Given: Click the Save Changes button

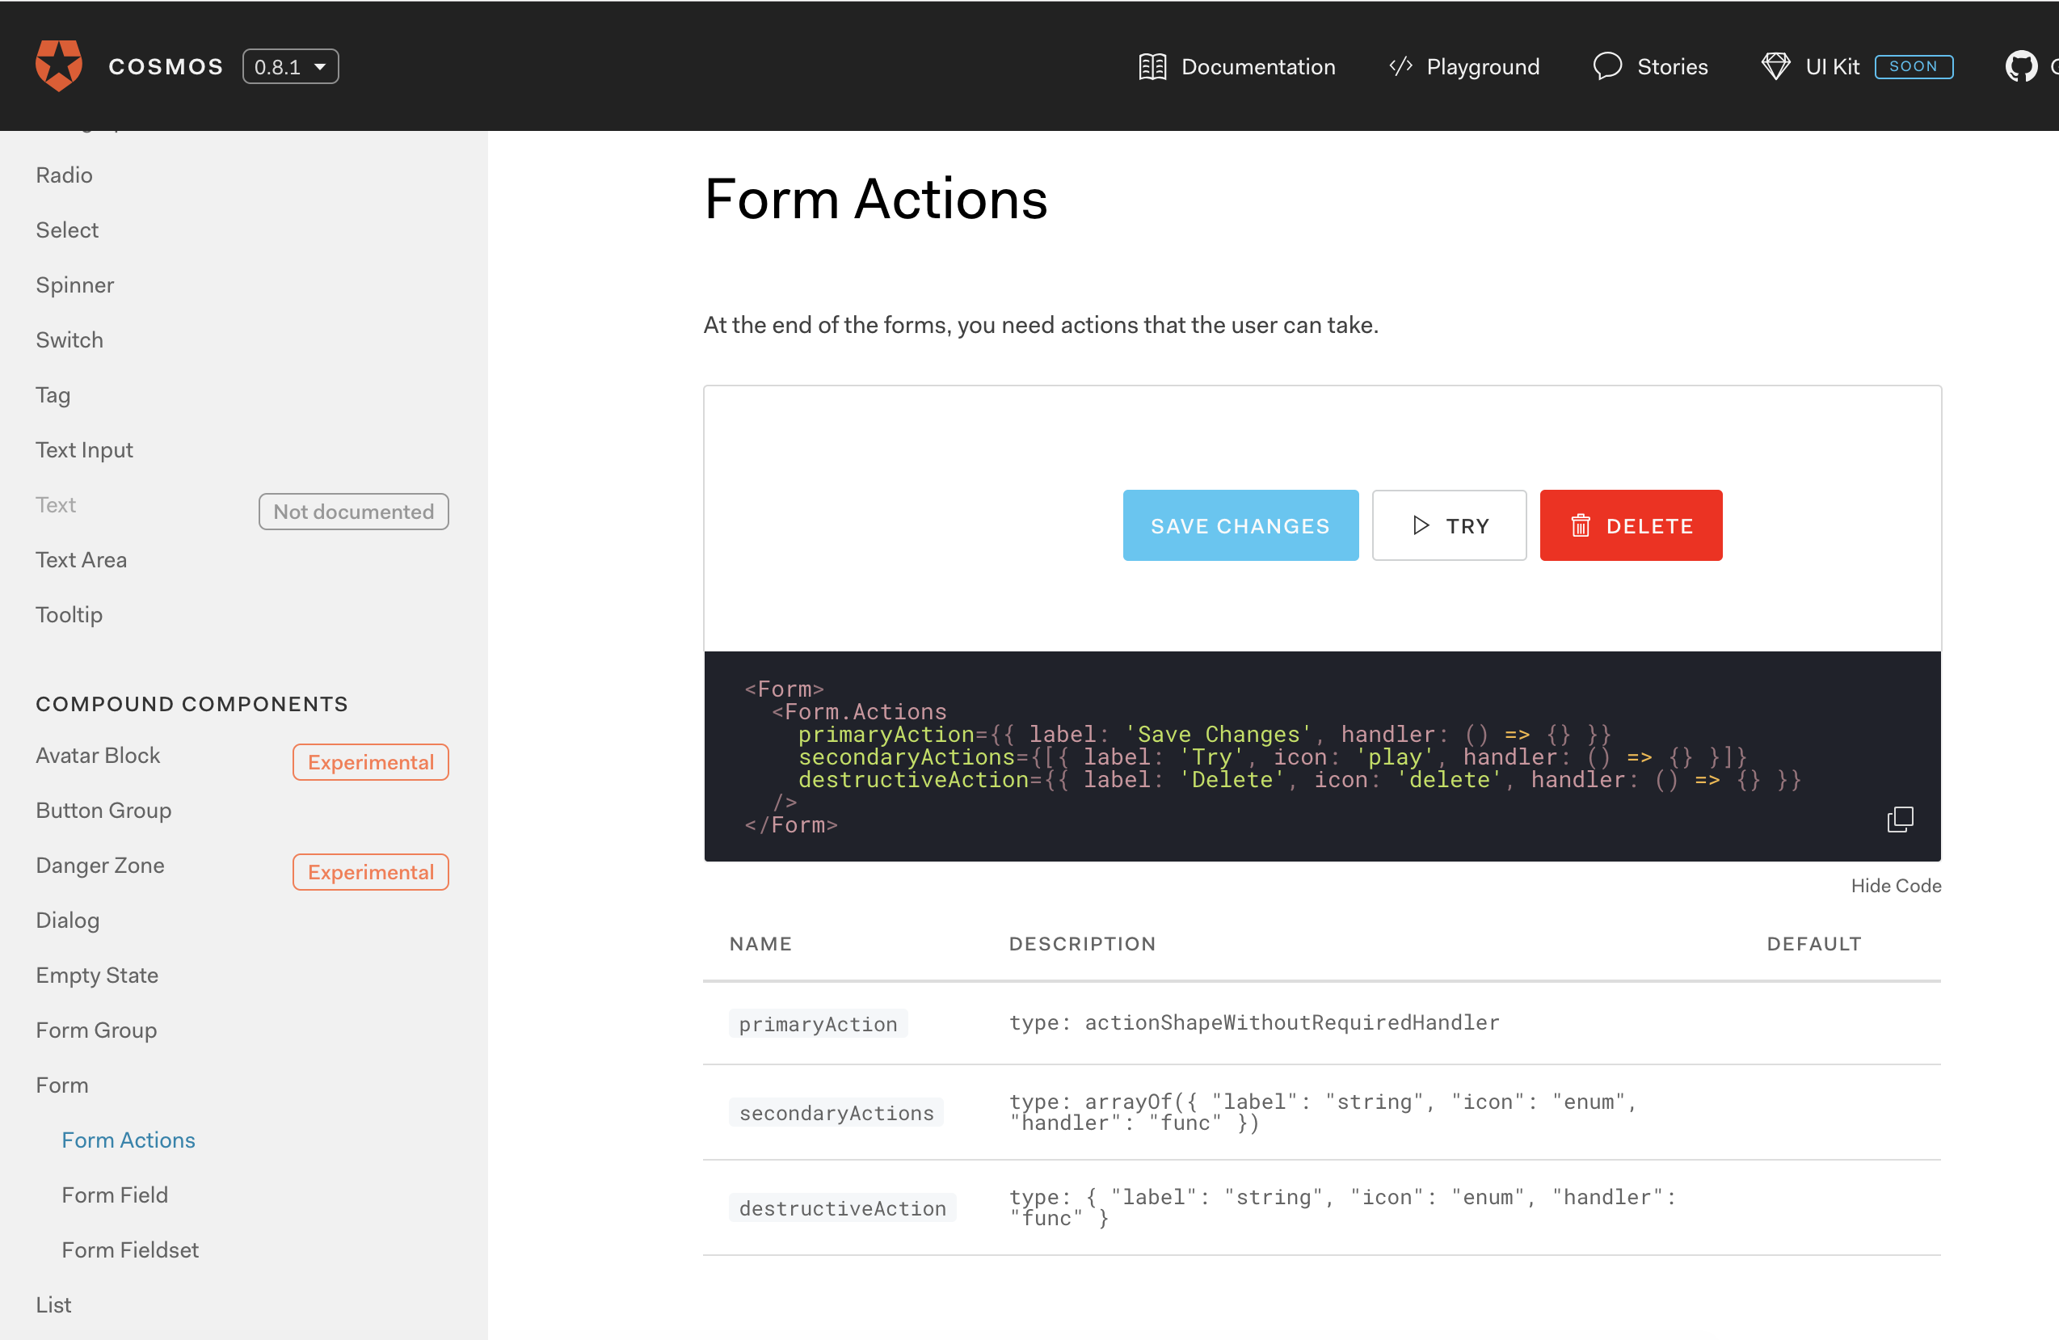Looking at the screenshot, I should (1240, 525).
